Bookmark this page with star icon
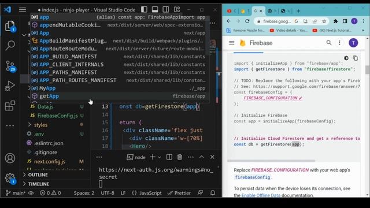370x208 pixels. [x=324, y=21]
